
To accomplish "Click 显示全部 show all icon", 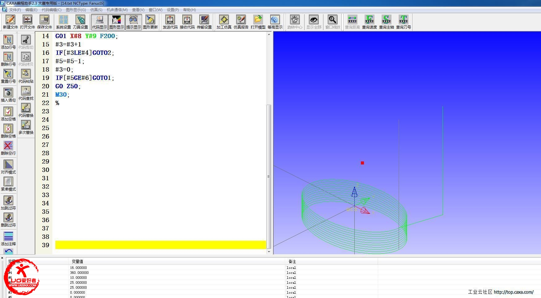I will click(x=314, y=22).
